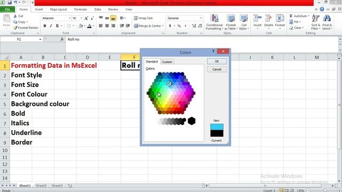The height and width of the screenshot is (192, 342).
Task: Open Merge & Center dropdown arrow
Action: (163, 26)
